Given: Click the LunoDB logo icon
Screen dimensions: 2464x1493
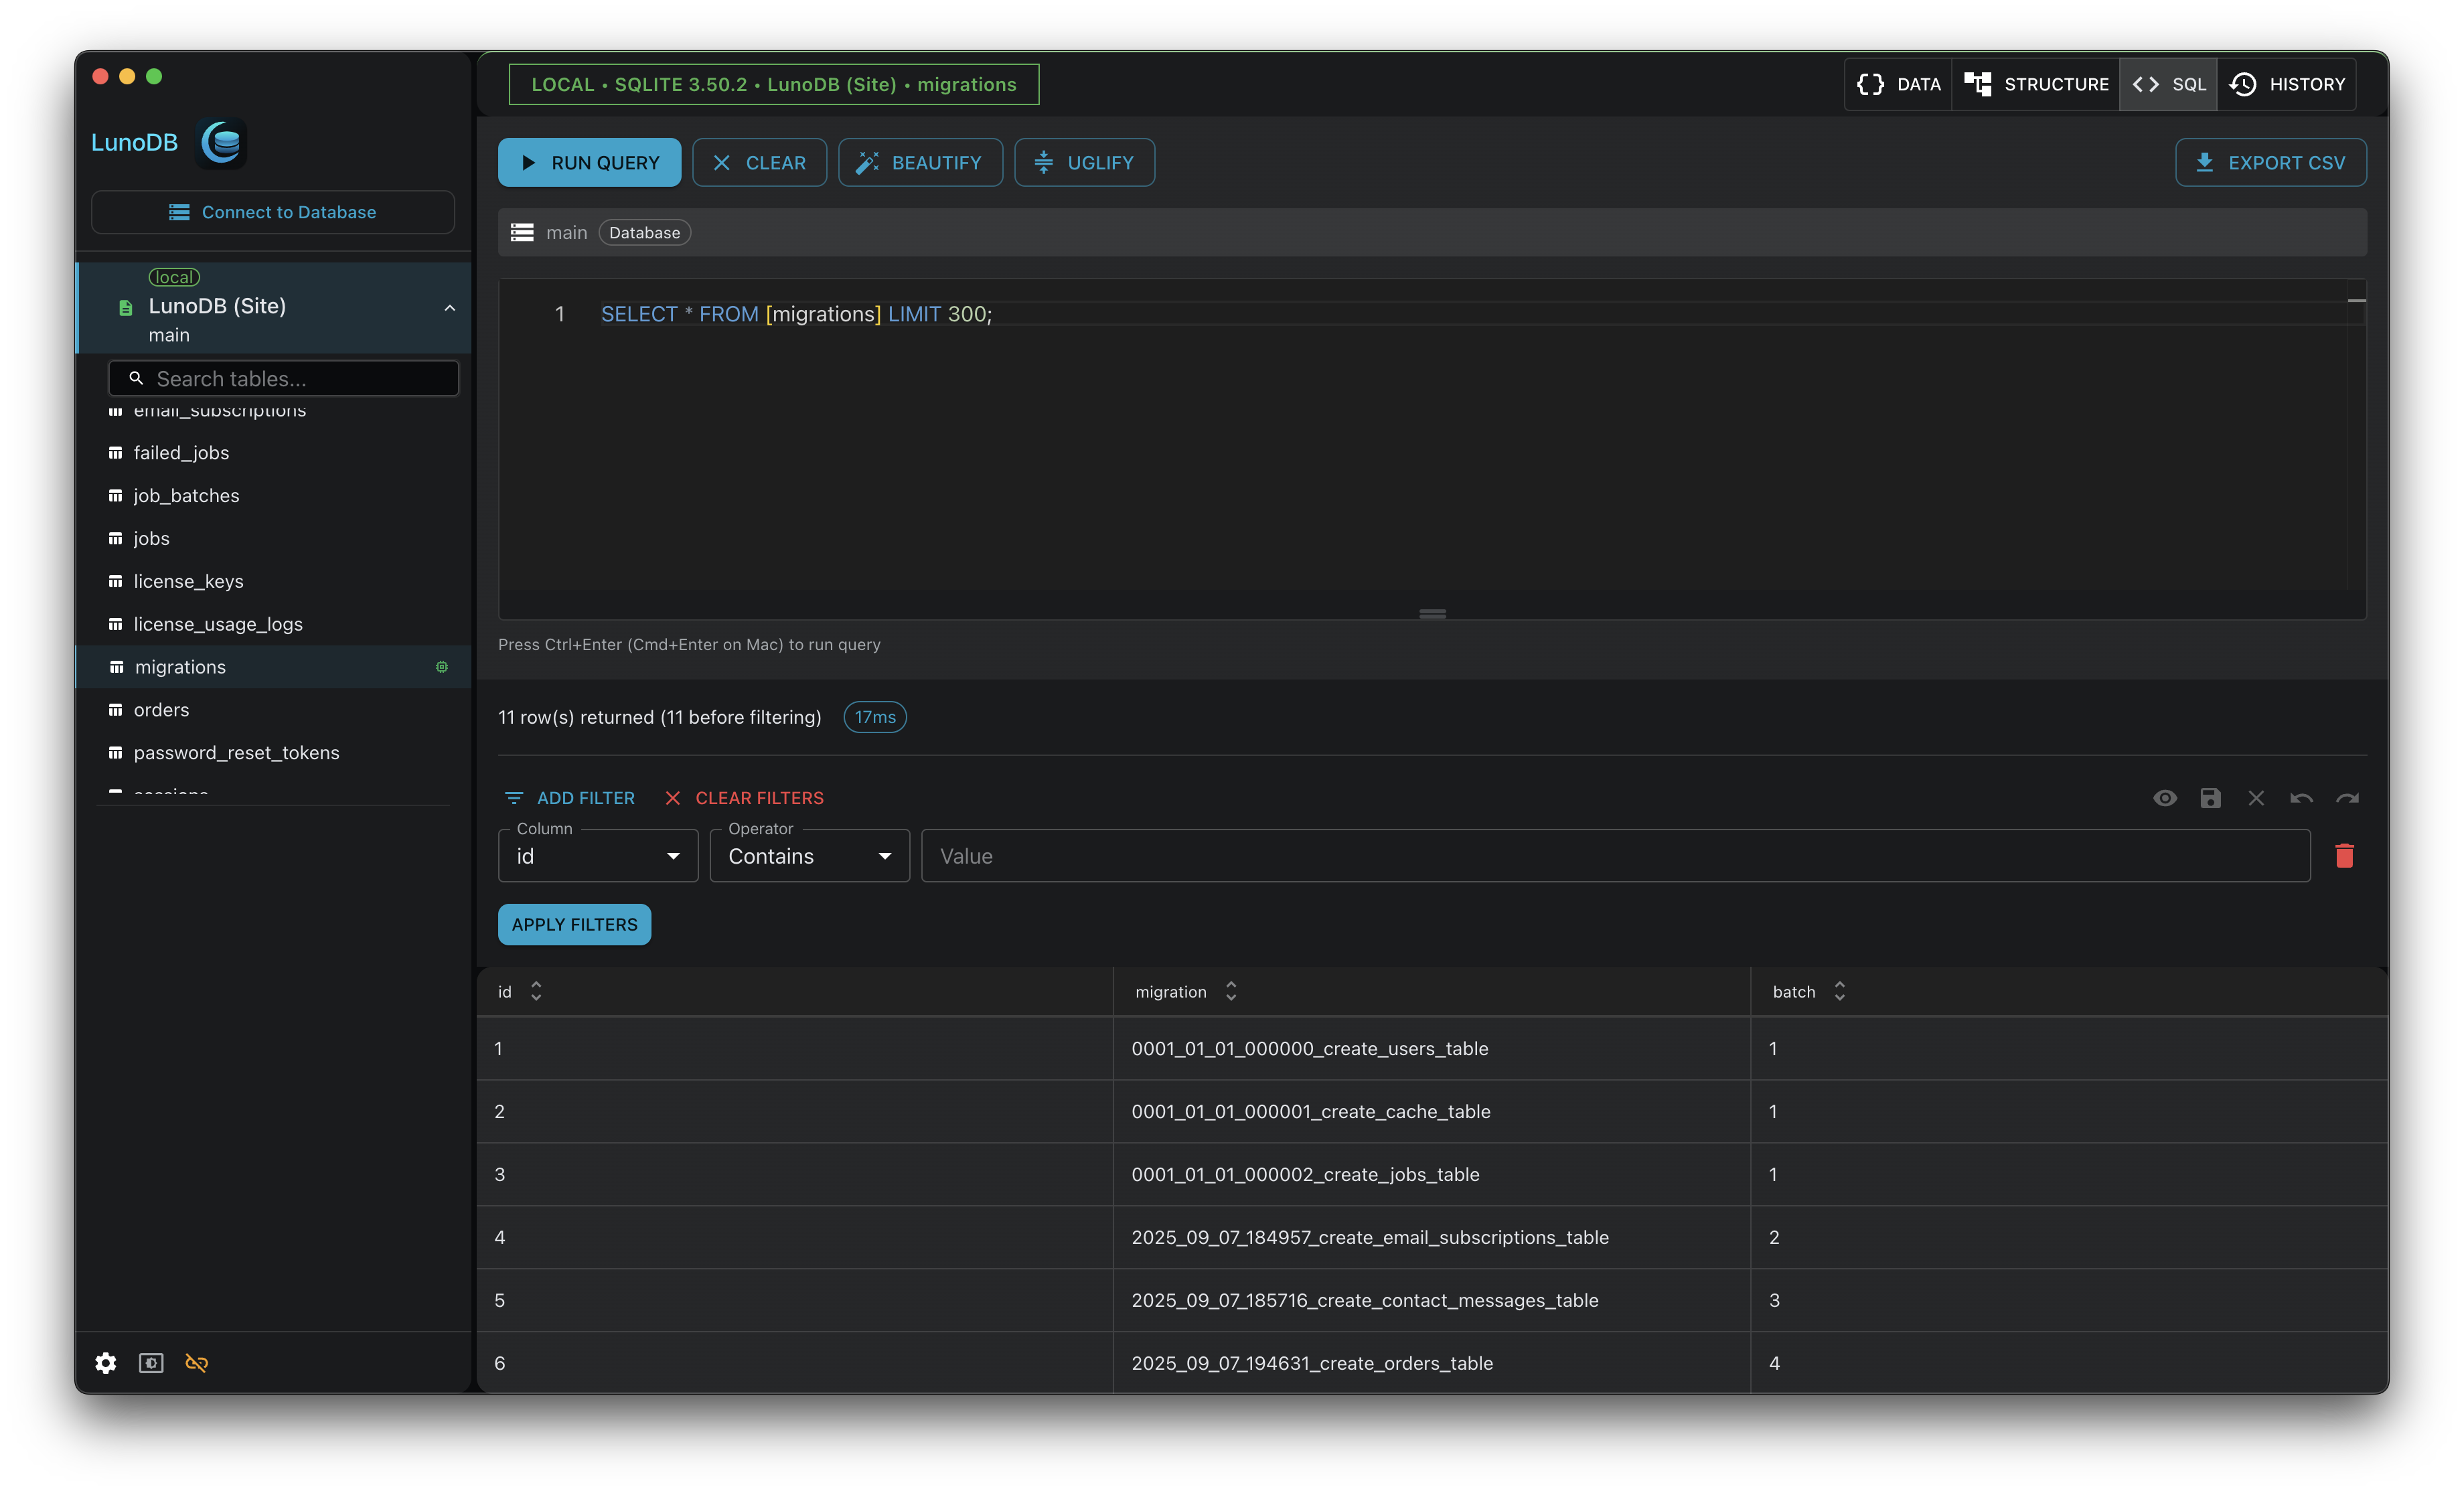Looking at the screenshot, I should point(222,143).
